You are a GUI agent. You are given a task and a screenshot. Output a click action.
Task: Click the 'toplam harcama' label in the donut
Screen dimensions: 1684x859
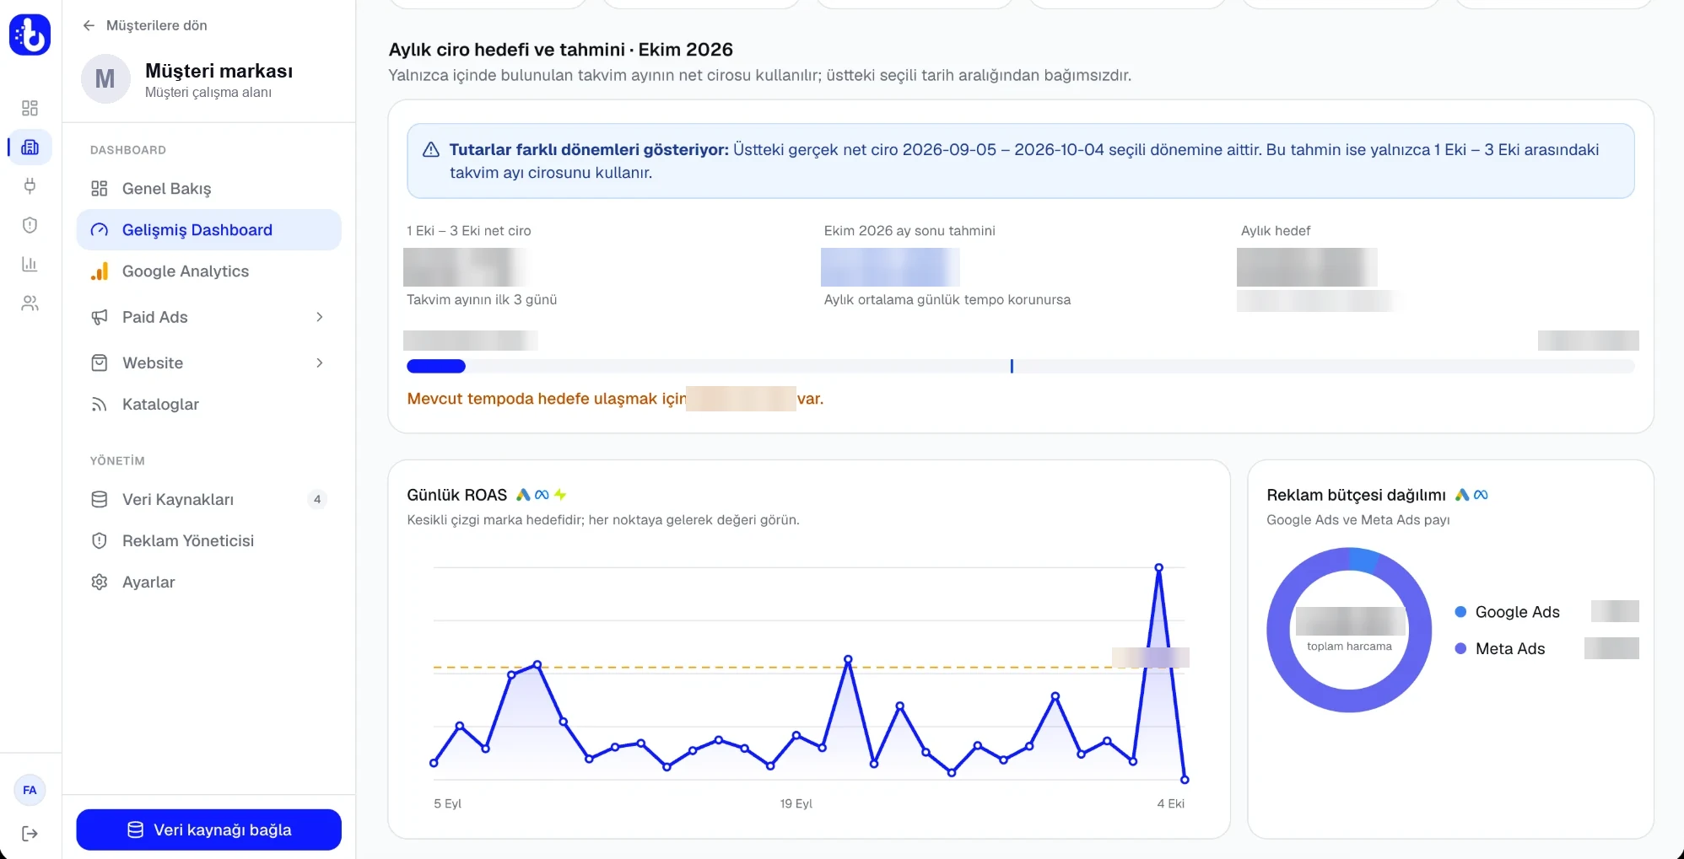[x=1349, y=647]
